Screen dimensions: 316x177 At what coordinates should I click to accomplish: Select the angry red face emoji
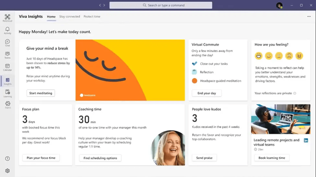pos(299,55)
